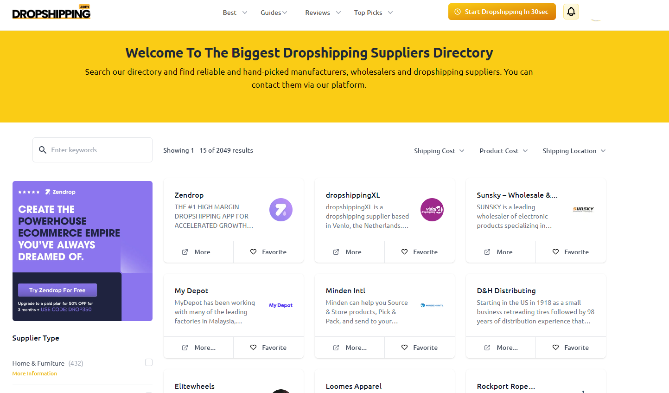
Task: Open the Sunsky – Wholesale supplier title
Action: click(x=517, y=195)
